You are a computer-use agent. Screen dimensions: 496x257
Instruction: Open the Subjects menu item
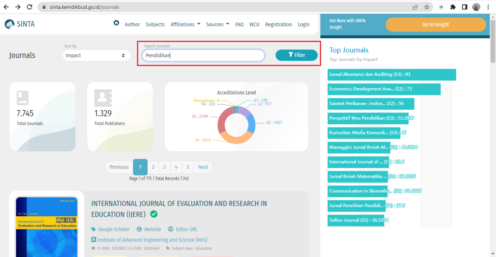155,24
